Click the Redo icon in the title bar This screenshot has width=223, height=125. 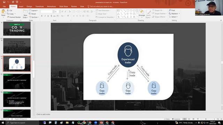(13, 2)
